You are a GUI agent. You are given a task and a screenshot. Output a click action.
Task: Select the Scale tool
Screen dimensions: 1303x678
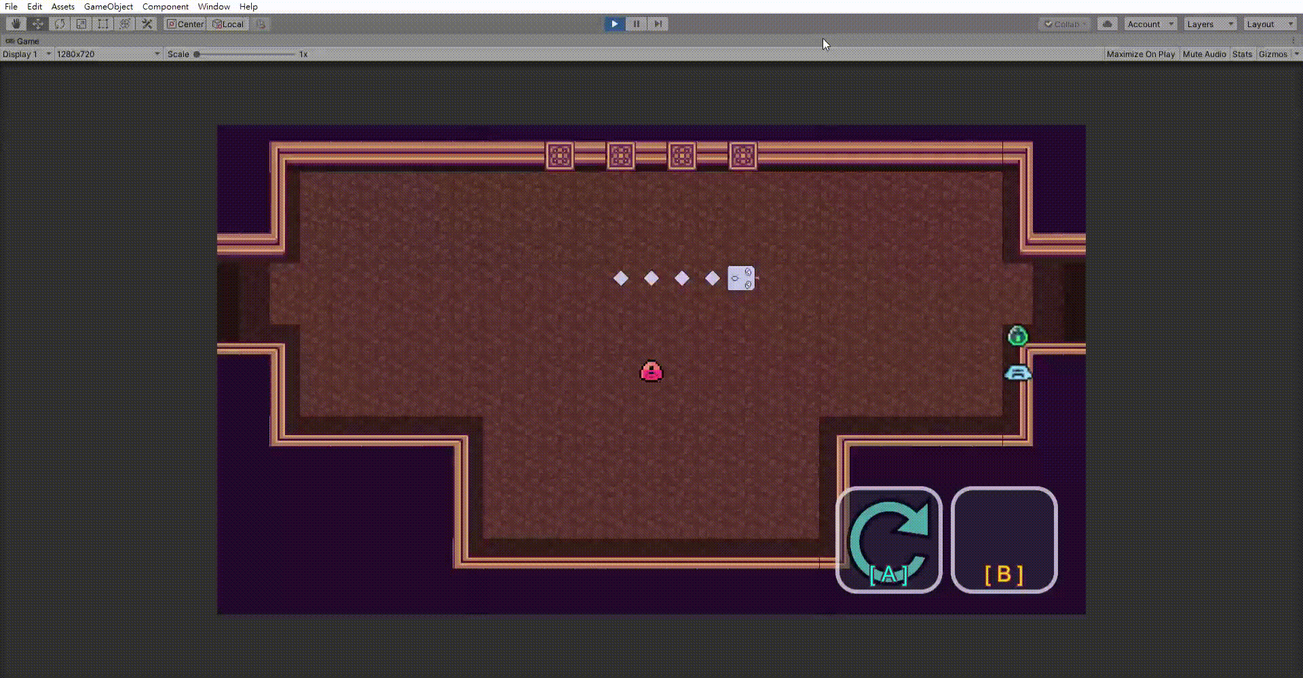(81, 24)
